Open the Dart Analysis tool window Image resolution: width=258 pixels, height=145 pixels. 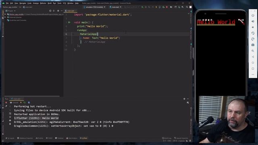(x=72, y=138)
